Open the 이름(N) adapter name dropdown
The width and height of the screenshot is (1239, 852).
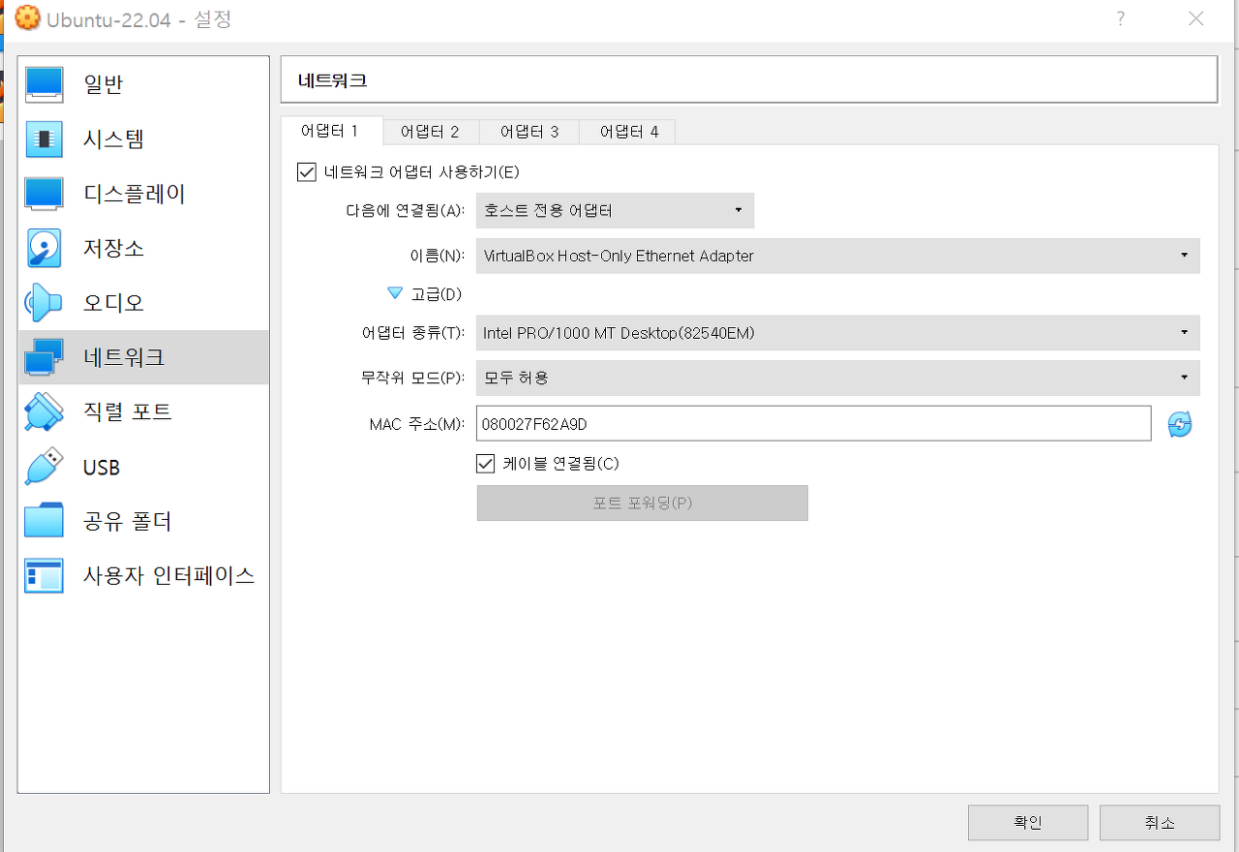837,256
